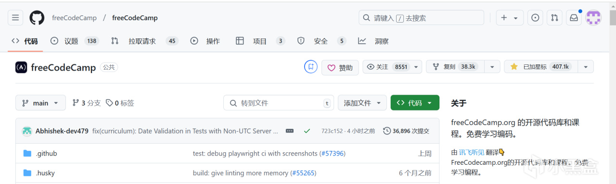Click the freeCodeCamp repository title

click(63, 67)
